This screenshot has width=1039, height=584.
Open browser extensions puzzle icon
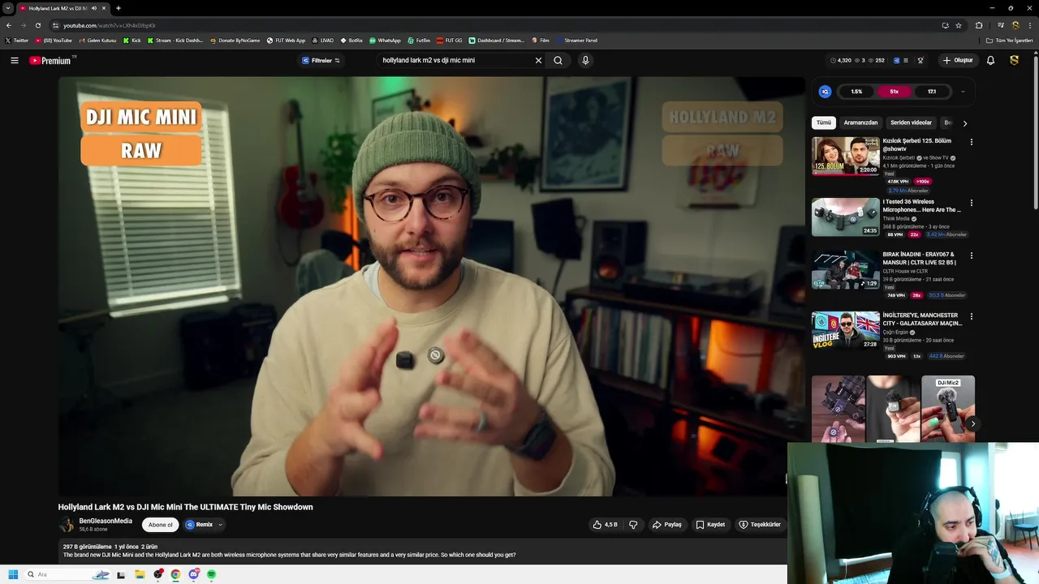(x=979, y=25)
